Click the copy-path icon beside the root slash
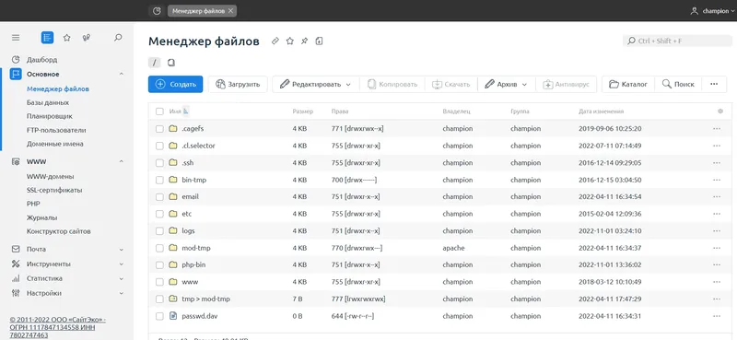Screen dimensions: 737x340 pos(171,62)
